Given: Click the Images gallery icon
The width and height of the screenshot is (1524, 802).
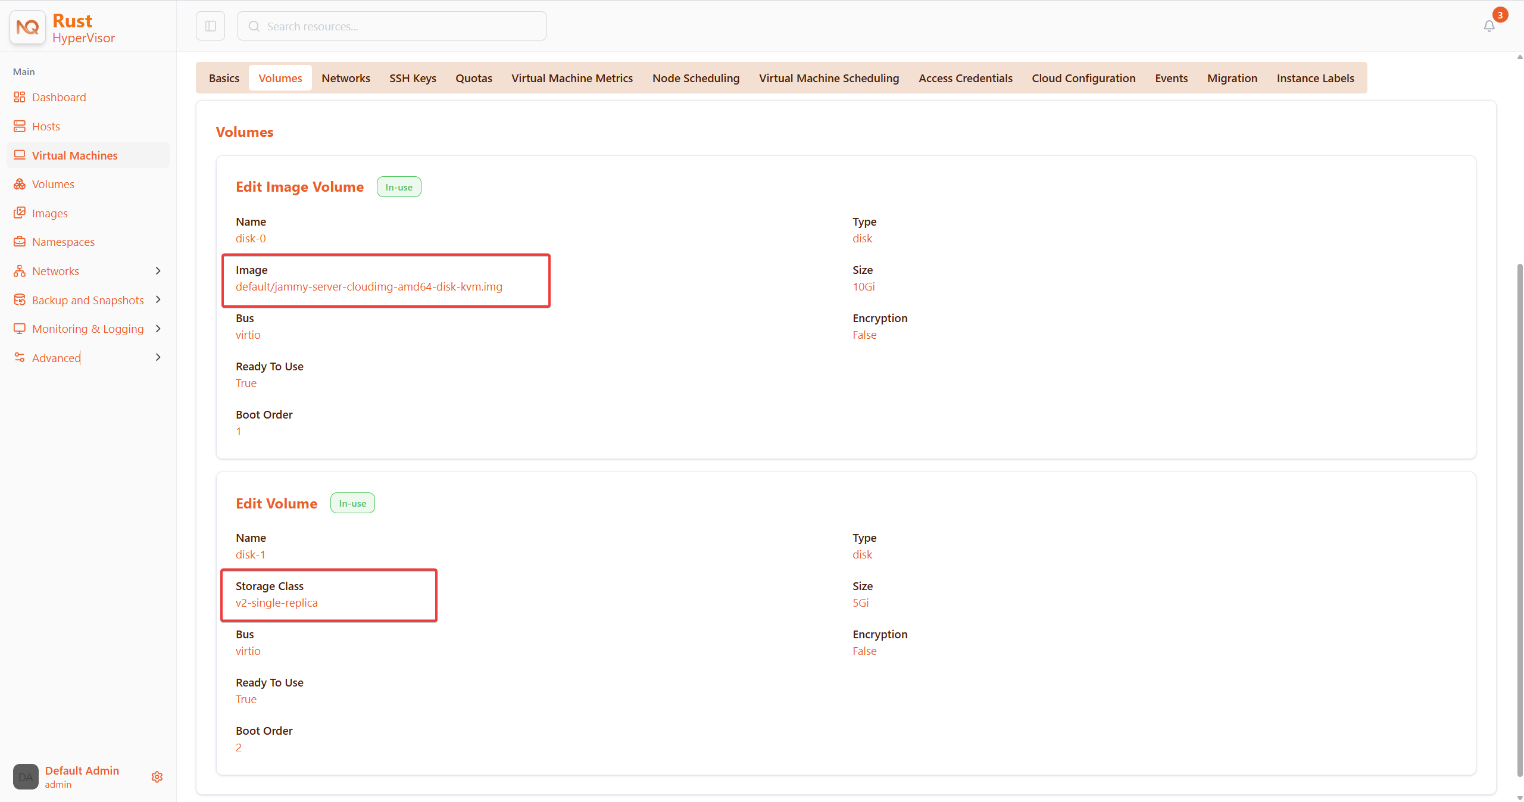Looking at the screenshot, I should click(x=20, y=213).
